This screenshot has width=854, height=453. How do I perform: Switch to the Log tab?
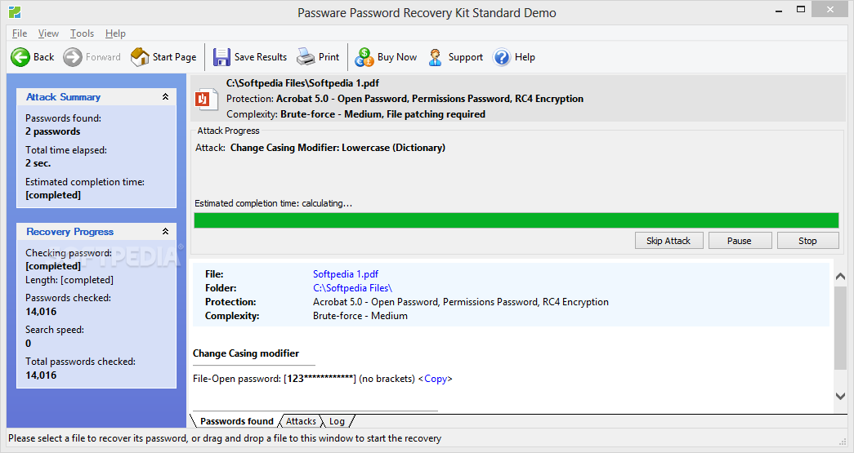(x=337, y=421)
